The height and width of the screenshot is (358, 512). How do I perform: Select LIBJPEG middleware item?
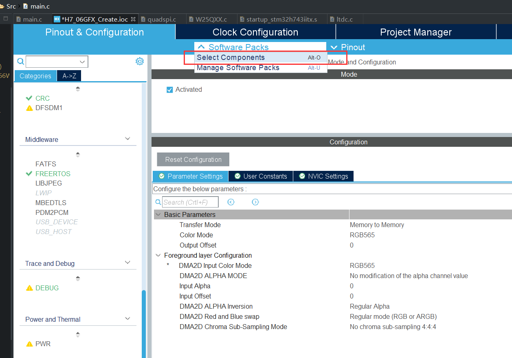49,183
